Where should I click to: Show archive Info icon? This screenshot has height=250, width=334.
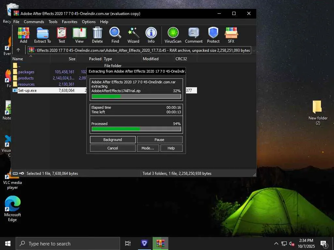pyautogui.click(x=151, y=35)
